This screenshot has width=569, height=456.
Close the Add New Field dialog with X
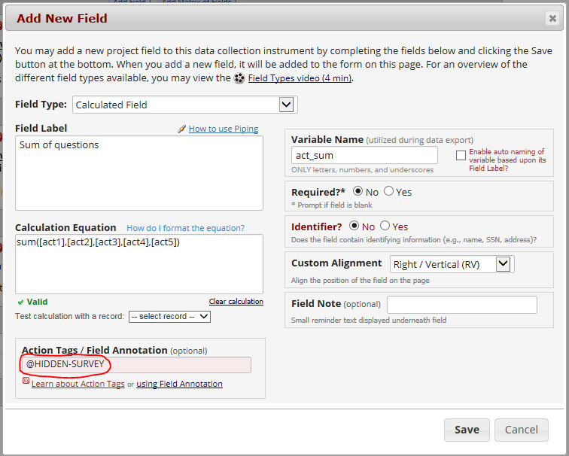(552, 19)
